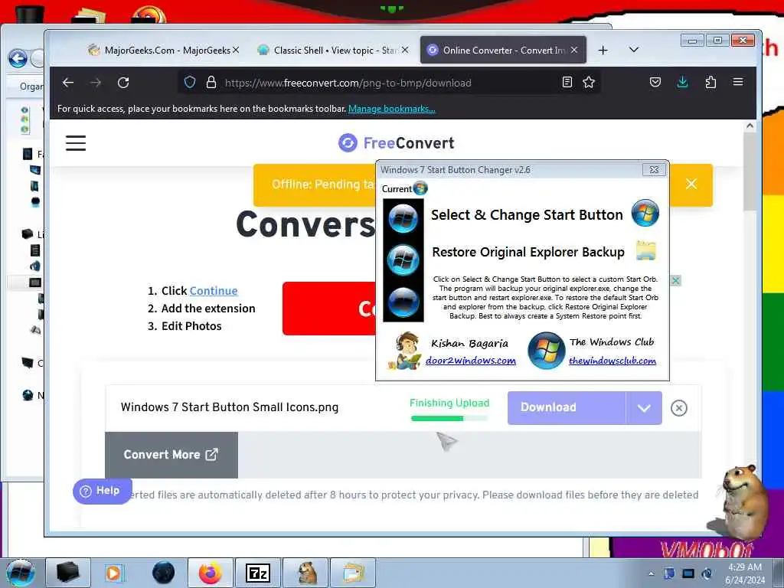Viewport: 784px width, 588px height.
Task: Open the Help widget
Action: tap(102, 491)
